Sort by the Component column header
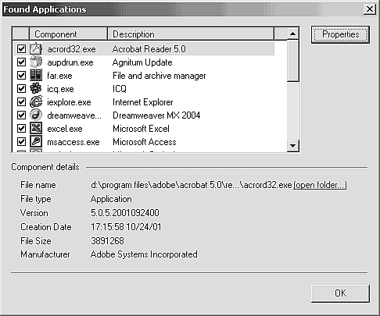This screenshot has height=316, width=380. pyautogui.click(x=68, y=34)
